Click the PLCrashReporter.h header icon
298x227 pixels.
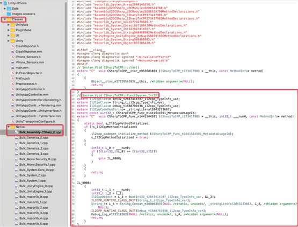[x=13, y=73]
